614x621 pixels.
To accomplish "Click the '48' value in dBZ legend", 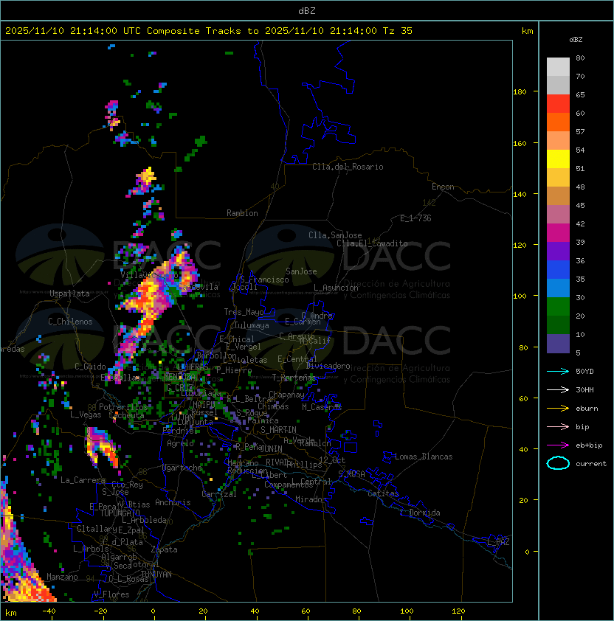I will [x=580, y=187].
